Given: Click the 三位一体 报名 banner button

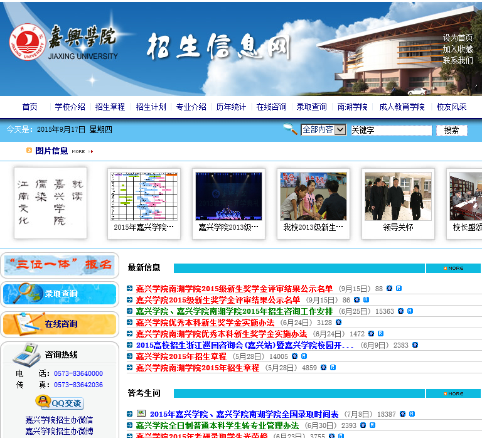Looking at the screenshot, I should 60,265.
